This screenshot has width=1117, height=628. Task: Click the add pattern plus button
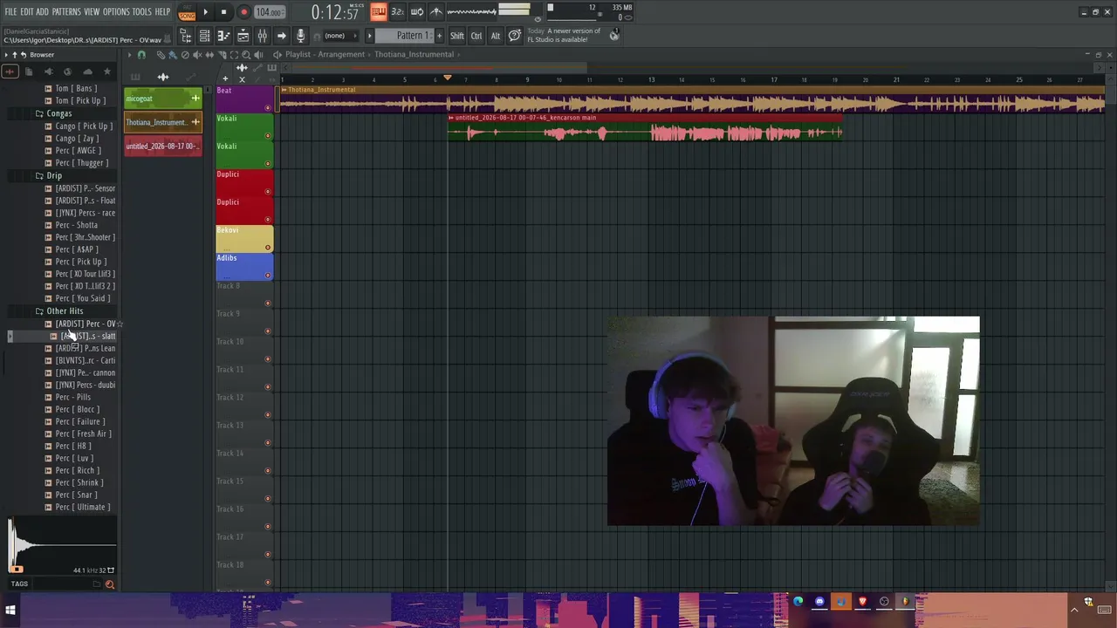click(439, 36)
